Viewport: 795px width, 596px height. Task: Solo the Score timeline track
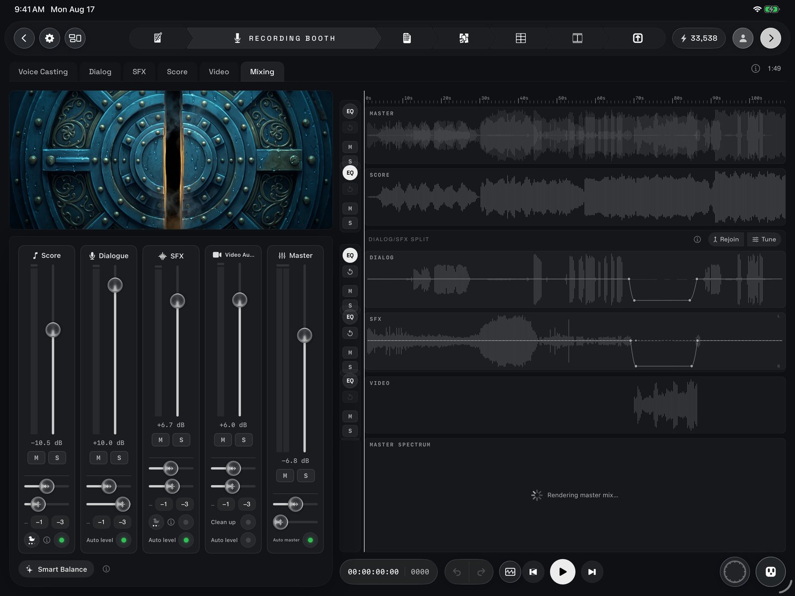click(x=350, y=223)
